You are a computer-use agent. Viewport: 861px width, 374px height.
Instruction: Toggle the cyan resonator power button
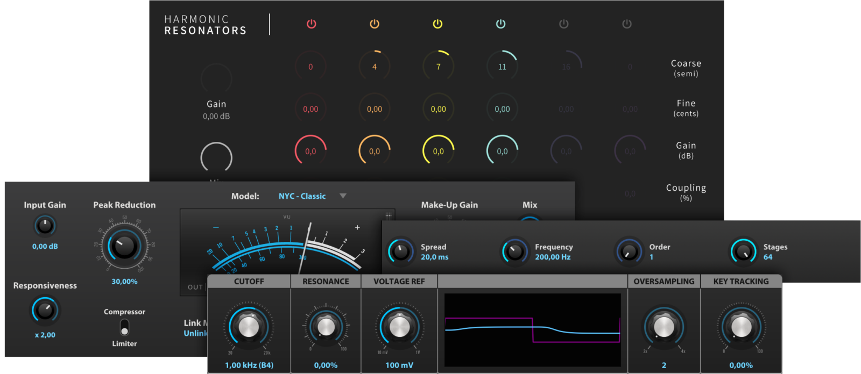coord(500,24)
